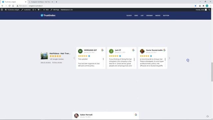This screenshot has height=120, width=213.
Task: Bookmark this page with the star icon
Action: pos(195,6)
